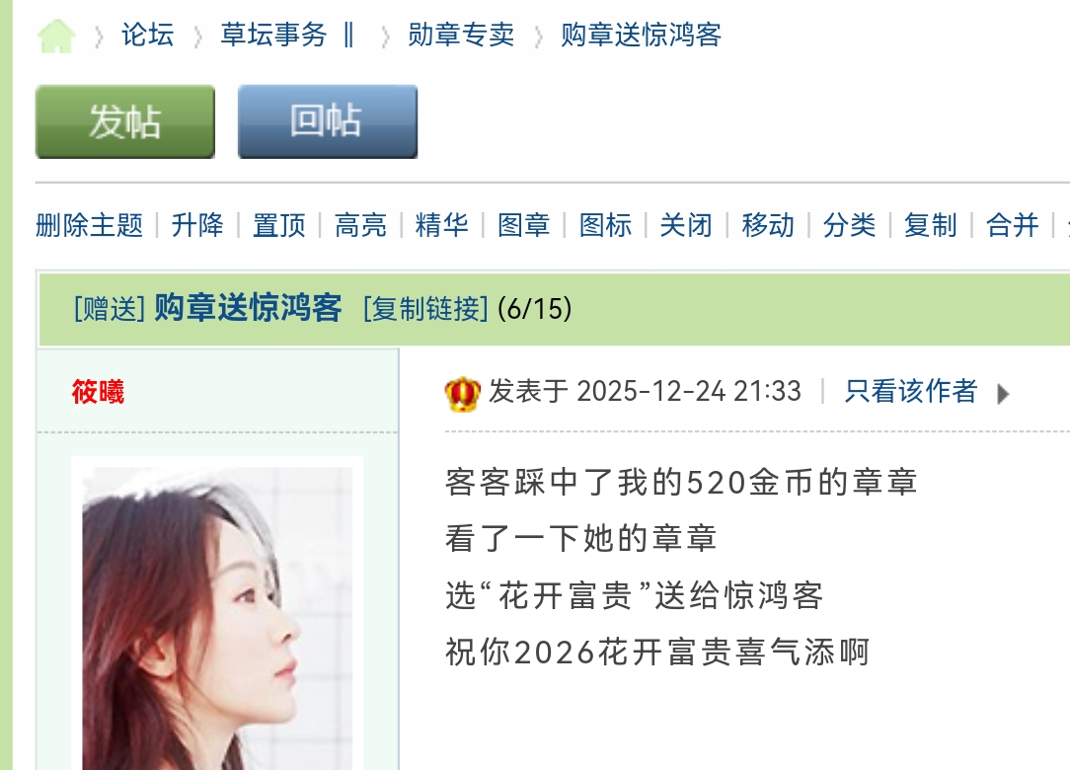Expand arrow next to 只看该作者

tap(1003, 394)
